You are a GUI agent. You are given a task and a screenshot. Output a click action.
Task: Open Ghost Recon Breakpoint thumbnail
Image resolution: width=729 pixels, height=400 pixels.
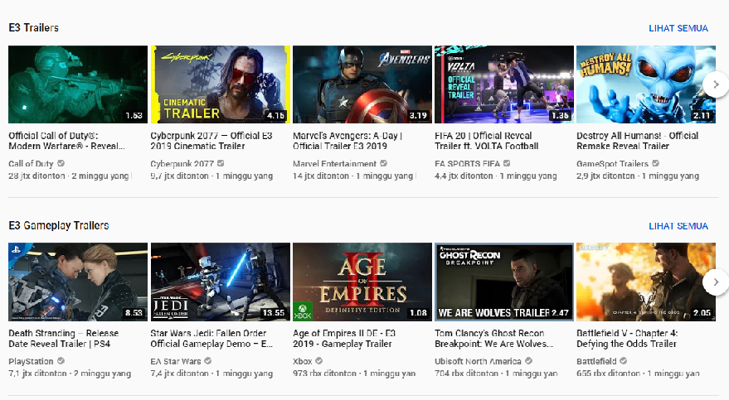coord(504,282)
